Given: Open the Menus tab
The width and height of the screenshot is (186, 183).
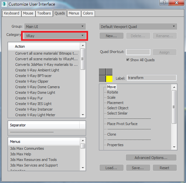Looking at the screenshot, I should 74,13.
